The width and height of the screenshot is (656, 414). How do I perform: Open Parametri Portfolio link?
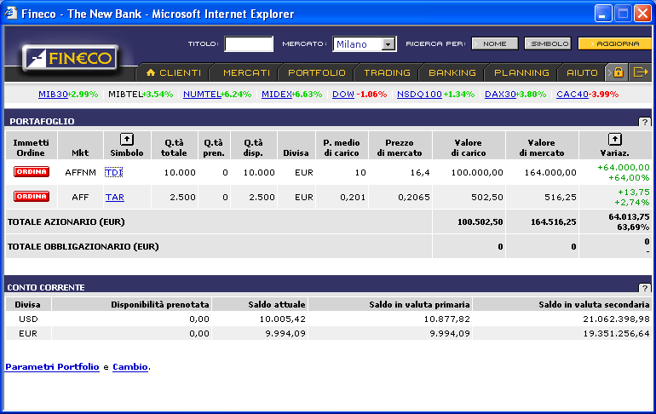pos(52,367)
